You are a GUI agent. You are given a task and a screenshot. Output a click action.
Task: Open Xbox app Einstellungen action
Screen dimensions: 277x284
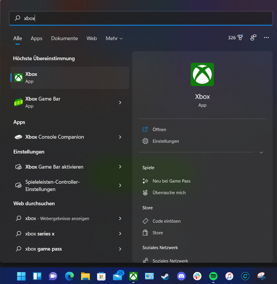161,141
